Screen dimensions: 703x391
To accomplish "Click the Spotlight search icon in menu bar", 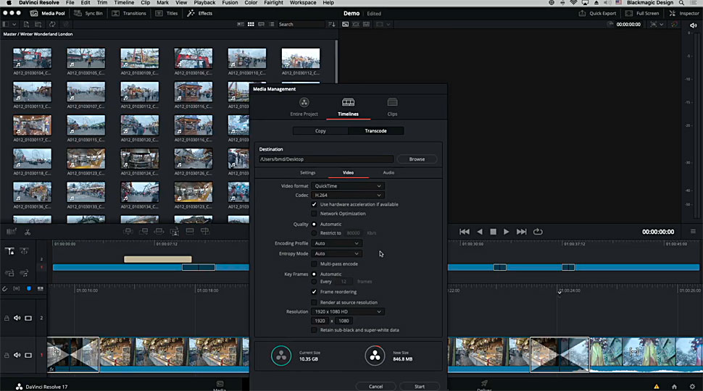I will pos(681,3).
